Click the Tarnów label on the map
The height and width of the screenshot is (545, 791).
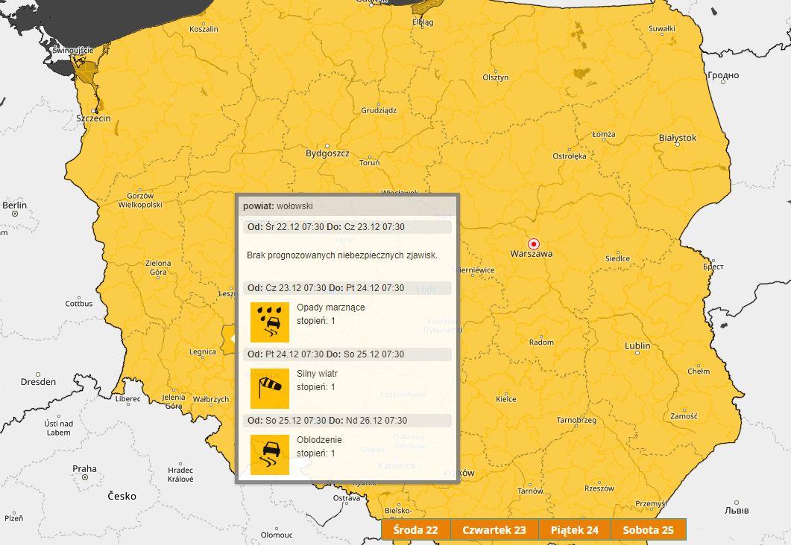pyautogui.click(x=530, y=491)
